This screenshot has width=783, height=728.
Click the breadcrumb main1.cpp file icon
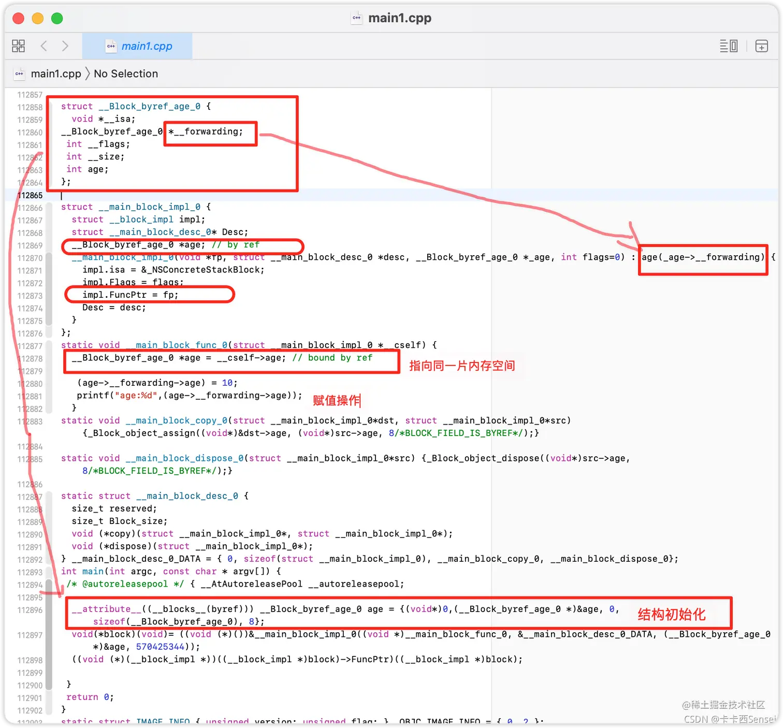click(x=19, y=74)
